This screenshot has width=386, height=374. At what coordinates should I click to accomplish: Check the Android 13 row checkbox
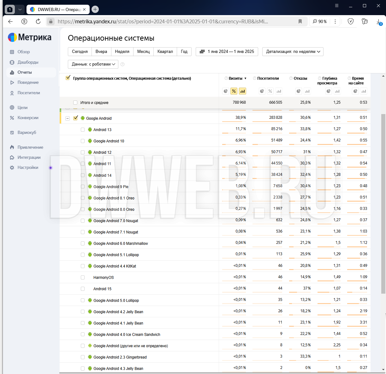click(83, 129)
